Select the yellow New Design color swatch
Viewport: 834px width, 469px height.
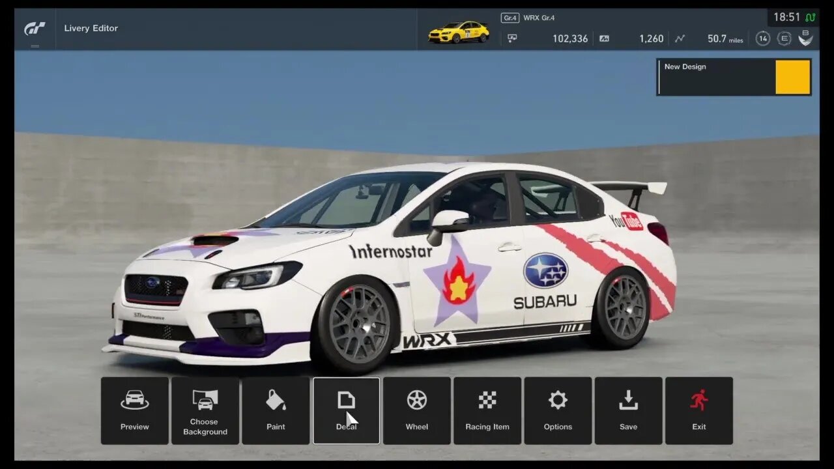coord(793,78)
